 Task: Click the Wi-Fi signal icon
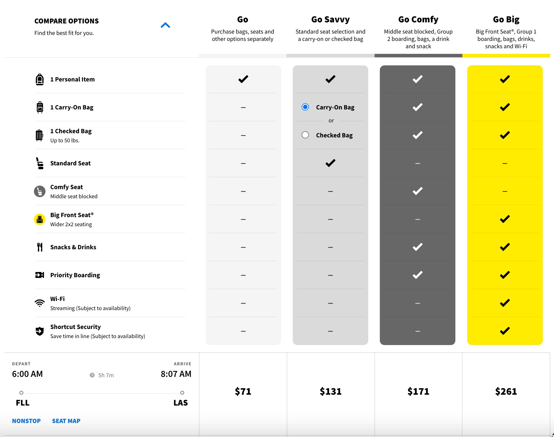coord(40,303)
